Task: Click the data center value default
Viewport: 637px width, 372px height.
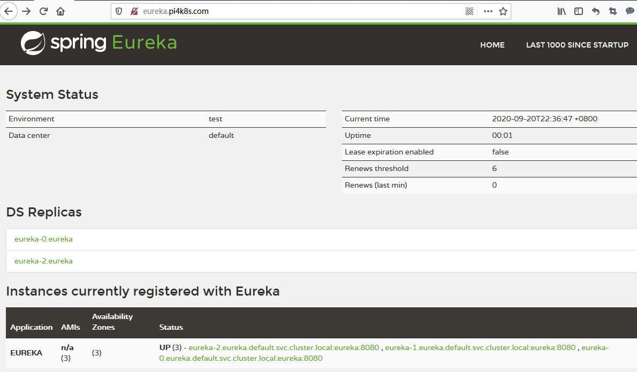Action: [221, 136]
